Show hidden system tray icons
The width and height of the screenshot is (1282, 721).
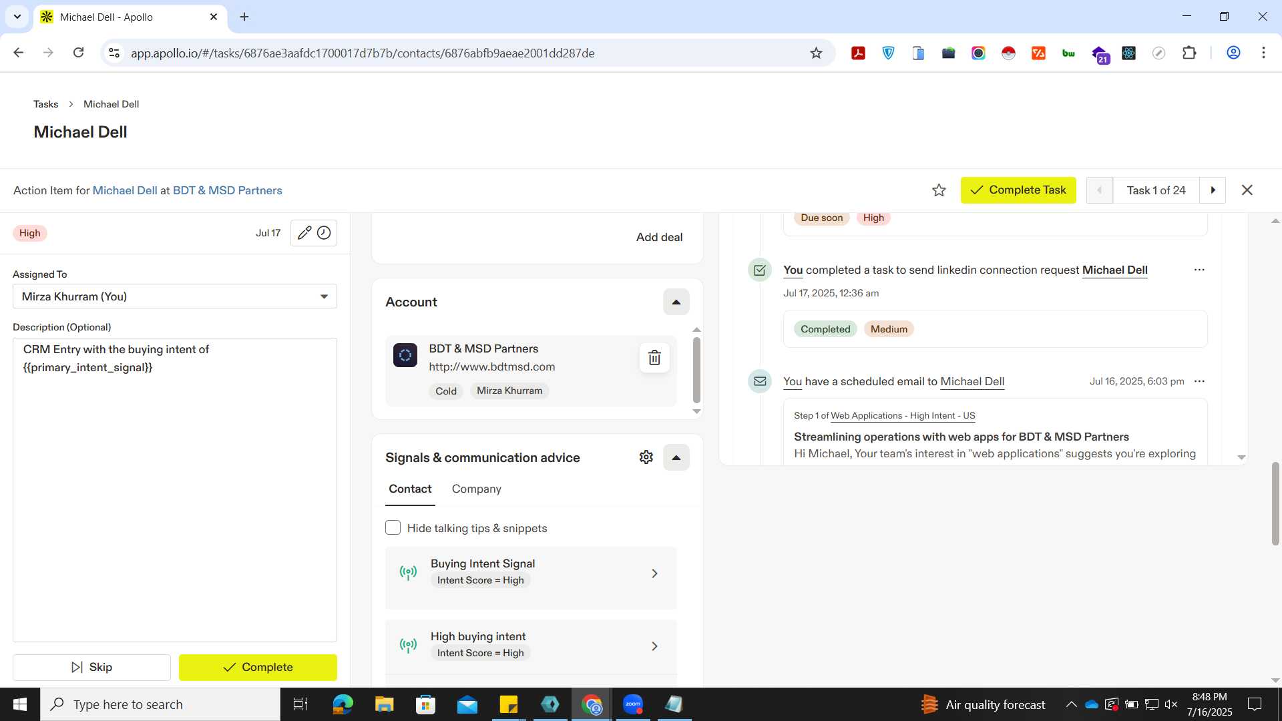coord(1071,704)
